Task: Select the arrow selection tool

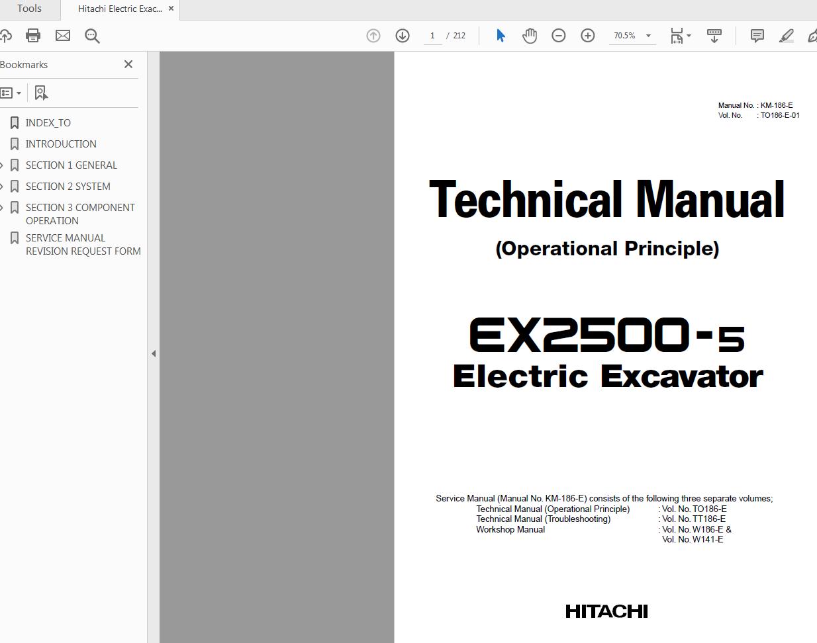Action: 501,36
